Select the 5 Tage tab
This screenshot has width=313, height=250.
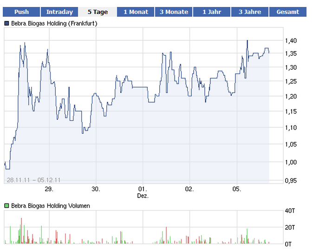pos(98,12)
